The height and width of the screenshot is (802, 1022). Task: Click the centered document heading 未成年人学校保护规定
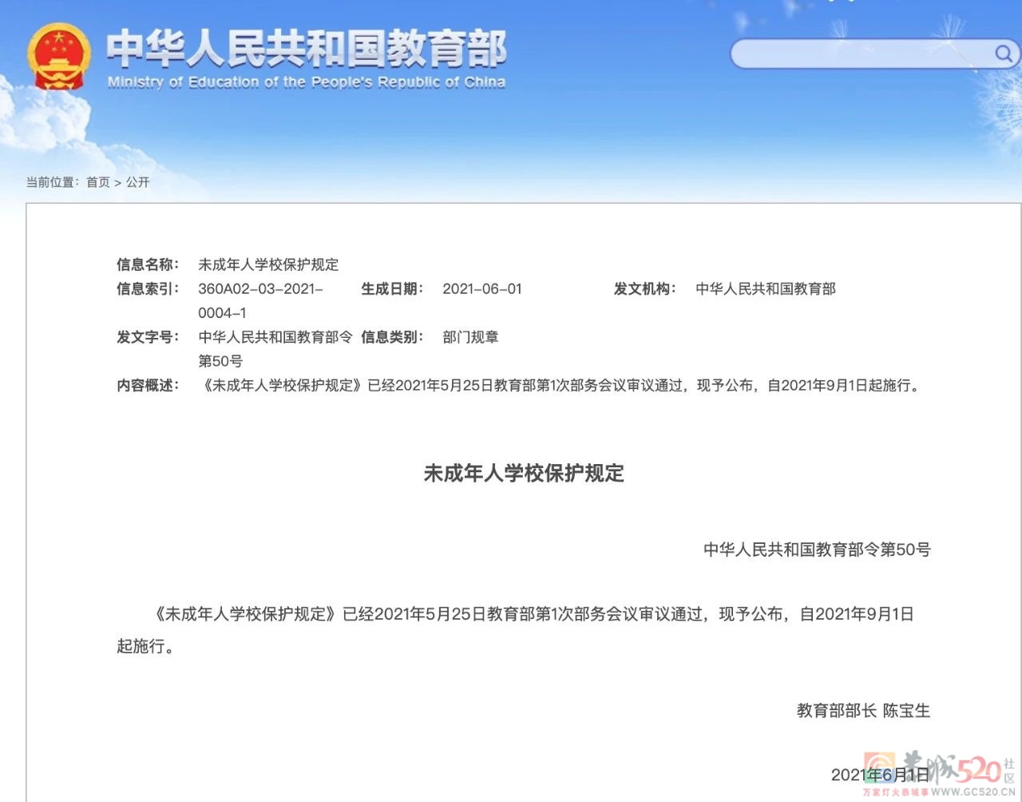click(524, 473)
